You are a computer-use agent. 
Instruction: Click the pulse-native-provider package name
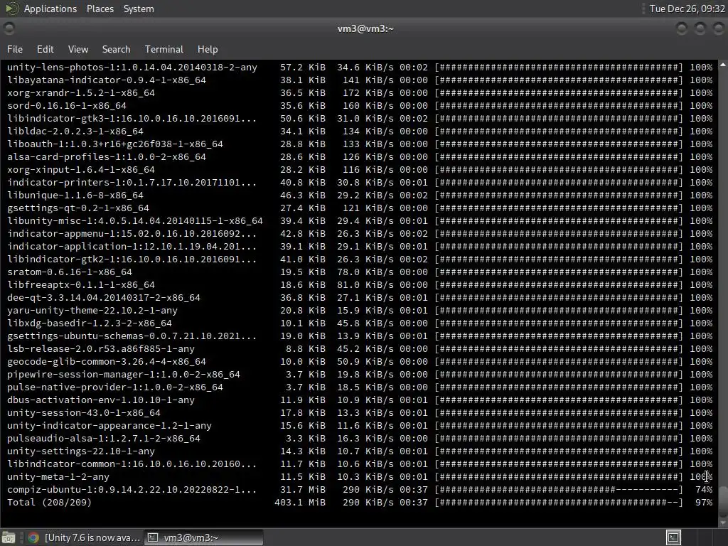(114, 387)
